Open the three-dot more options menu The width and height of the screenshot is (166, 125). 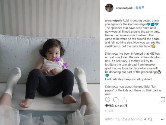click(x=163, y=119)
